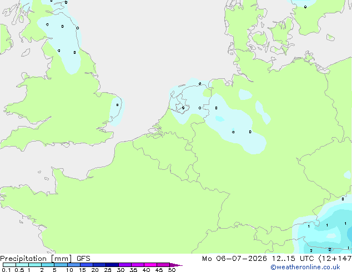This screenshot has width=352, height=272.
Task: Select the 30–35 mm purple legend swatch
Action: tap(125, 265)
